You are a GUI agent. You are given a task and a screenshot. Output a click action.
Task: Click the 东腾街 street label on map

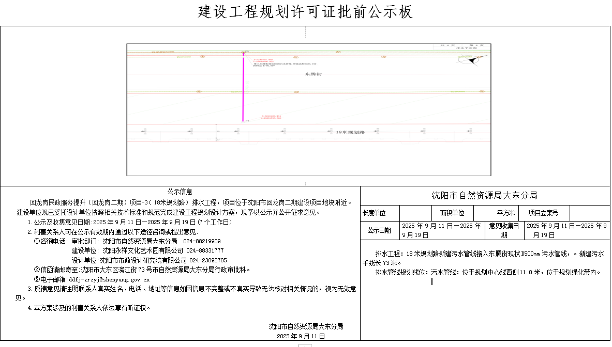click(x=314, y=75)
